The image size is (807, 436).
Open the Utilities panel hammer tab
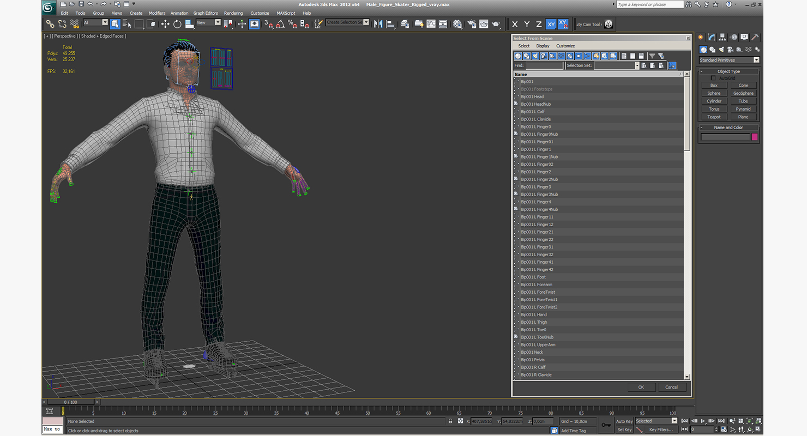755,37
